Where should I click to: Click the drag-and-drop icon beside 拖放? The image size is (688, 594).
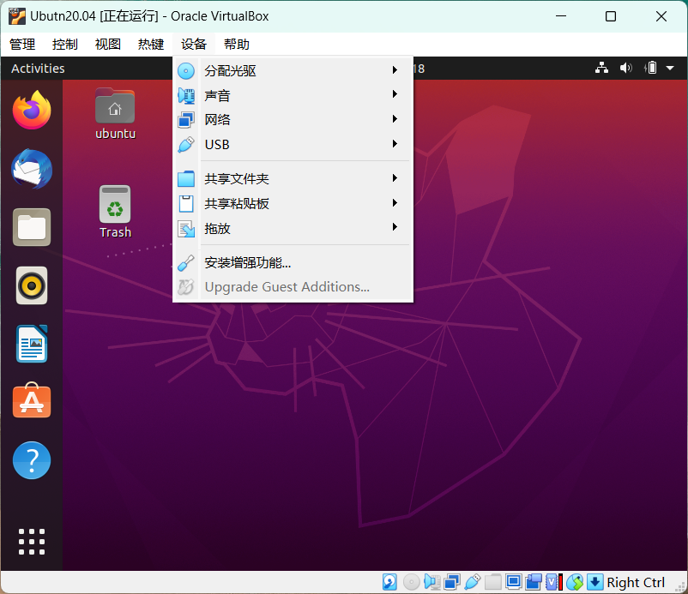tap(186, 228)
